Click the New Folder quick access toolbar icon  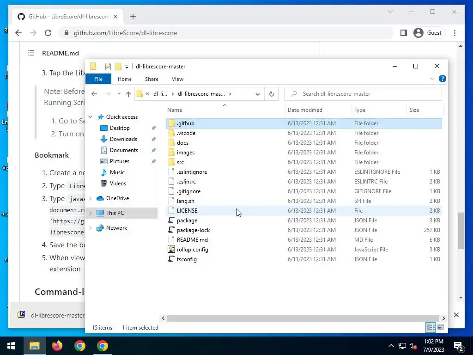118,67
